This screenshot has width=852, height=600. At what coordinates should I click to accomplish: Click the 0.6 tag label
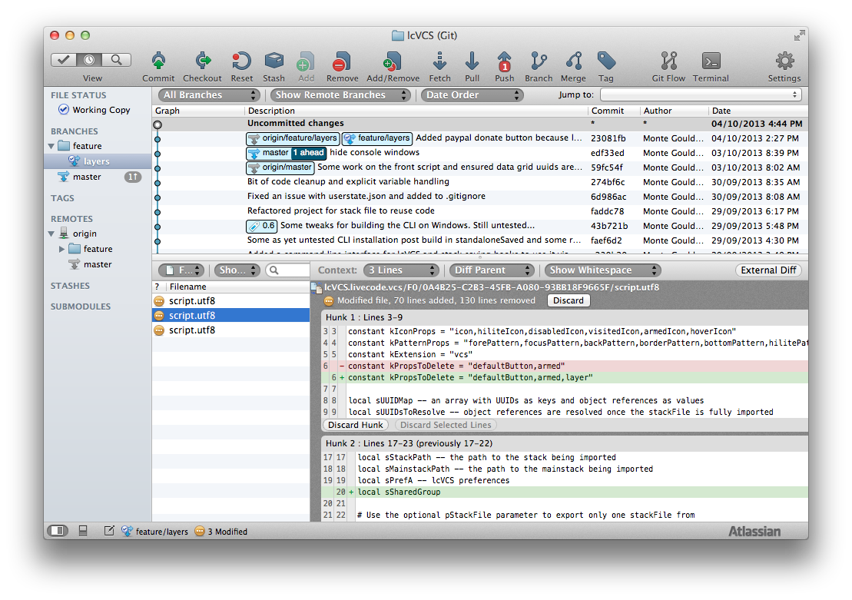(x=262, y=226)
